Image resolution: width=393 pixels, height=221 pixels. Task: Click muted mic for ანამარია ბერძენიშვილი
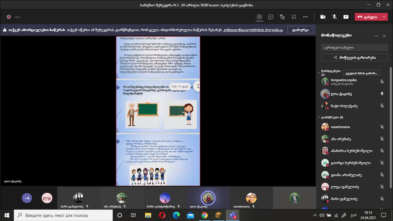click(382, 150)
